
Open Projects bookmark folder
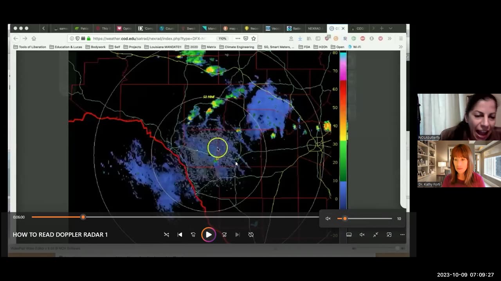(132, 47)
